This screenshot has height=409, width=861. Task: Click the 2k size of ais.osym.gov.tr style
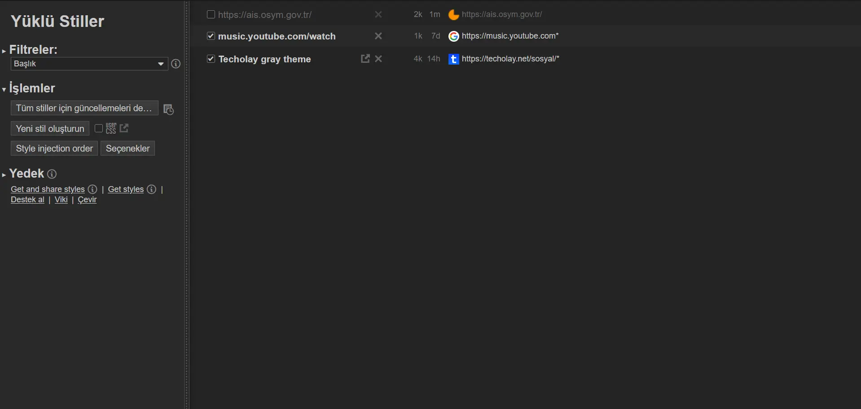(x=418, y=14)
